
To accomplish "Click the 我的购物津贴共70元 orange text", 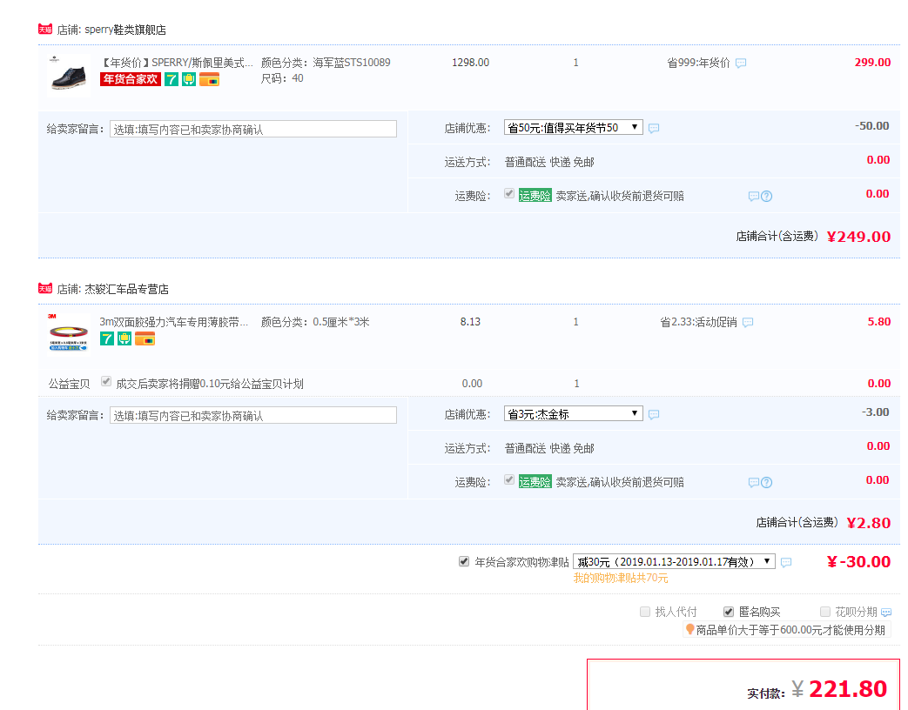I will 621,578.
